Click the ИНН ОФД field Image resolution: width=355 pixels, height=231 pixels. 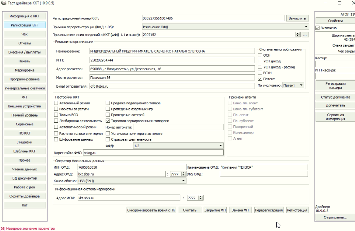click(x=132, y=167)
